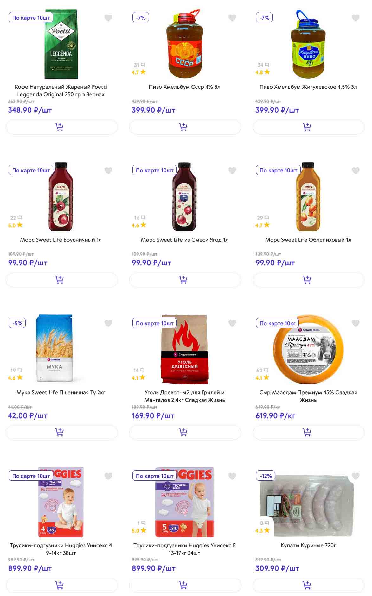Viewport: 372px width, 596px height.
Task: Open Морс Sweet Life из Смеси Ягод link
Action: point(184,240)
